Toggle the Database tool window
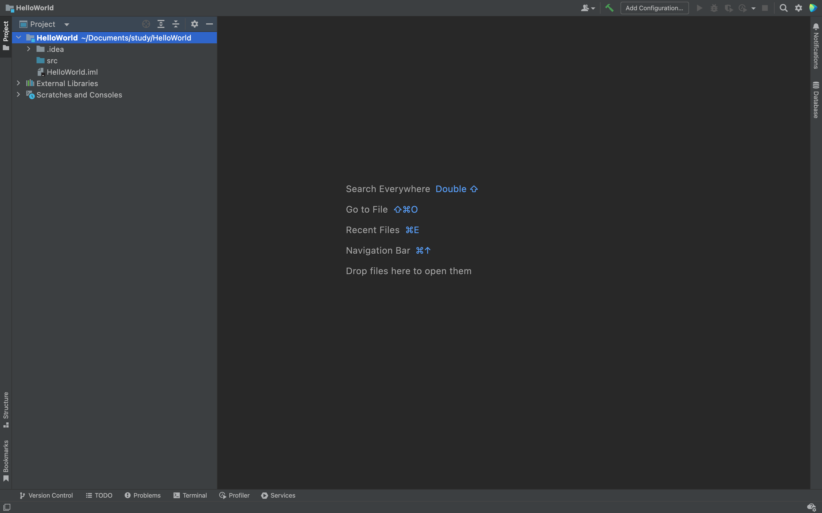Image resolution: width=822 pixels, height=513 pixels. [x=816, y=100]
